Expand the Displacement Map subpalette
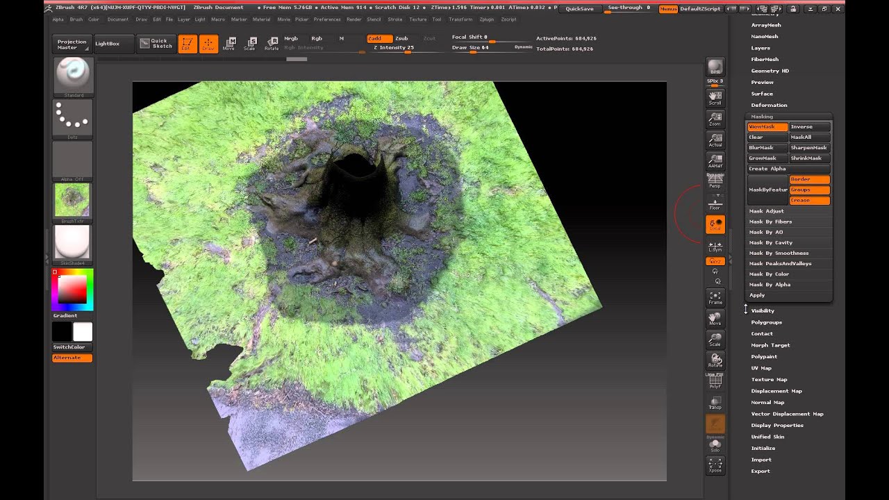This screenshot has height=500, width=889. pos(776,391)
